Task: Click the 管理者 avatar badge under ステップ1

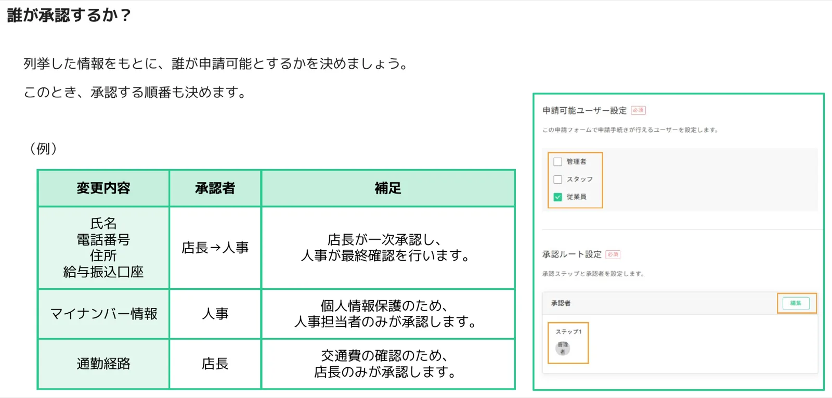Action: pos(563,349)
